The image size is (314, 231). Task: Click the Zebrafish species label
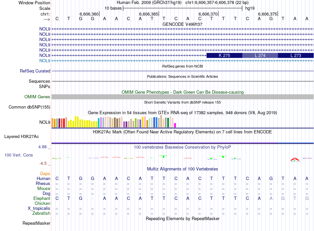(41, 213)
